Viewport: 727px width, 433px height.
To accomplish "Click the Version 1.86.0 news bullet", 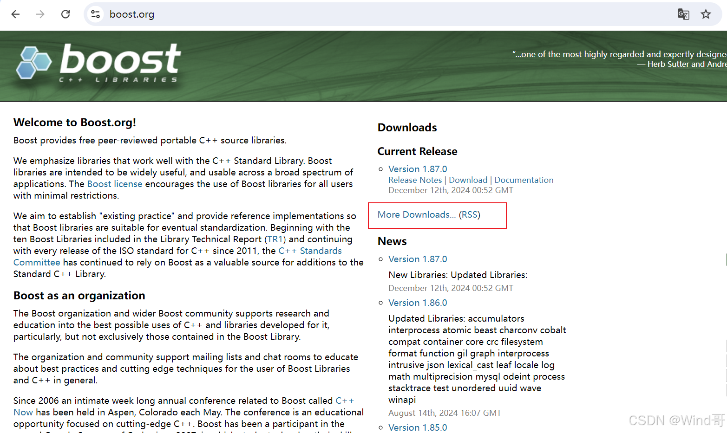I will [417, 302].
